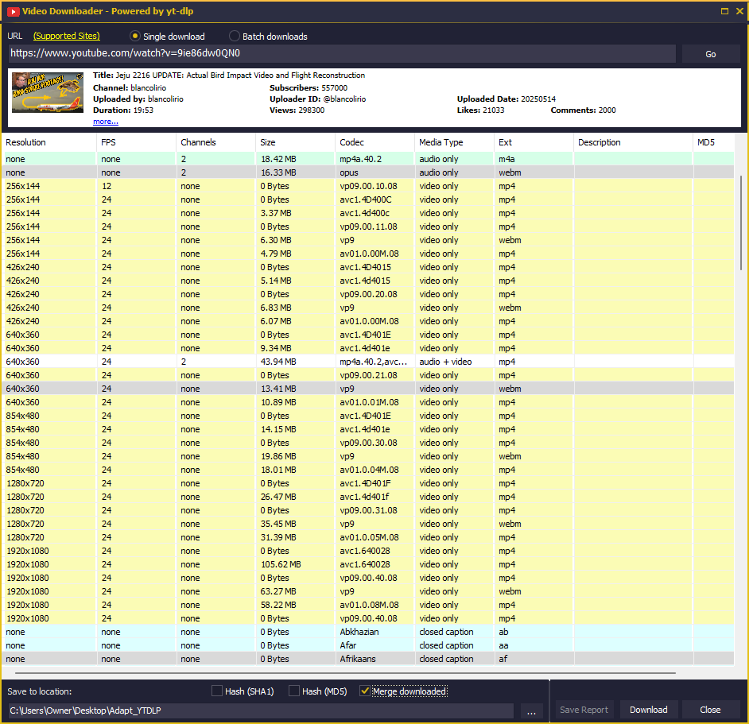Select the 16.33 MB opus audio row
Screen dimensions: 749x724
click(368, 172)
